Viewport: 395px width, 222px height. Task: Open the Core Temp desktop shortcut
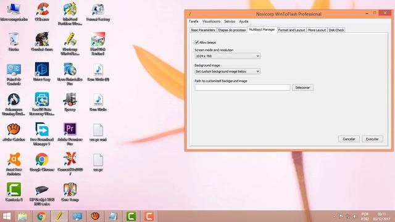70,192
